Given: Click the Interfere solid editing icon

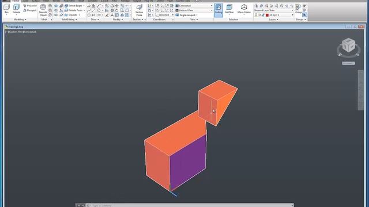Looking at the screenshot, I should click(61, 6).
